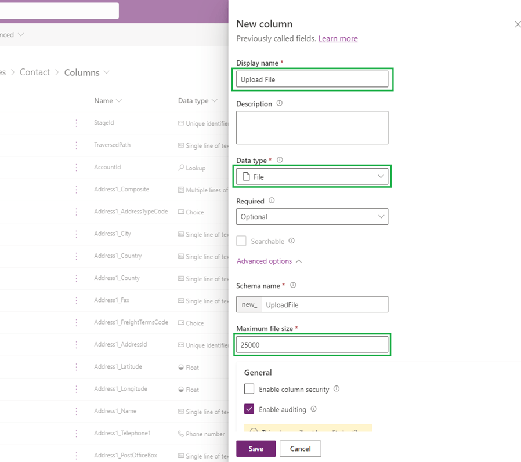Click the info icon next to Schema name
This screenshot has width=521, height=462.
293,285
